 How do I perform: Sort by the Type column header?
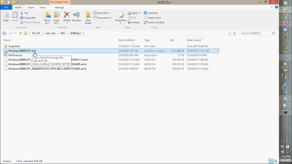147,40
